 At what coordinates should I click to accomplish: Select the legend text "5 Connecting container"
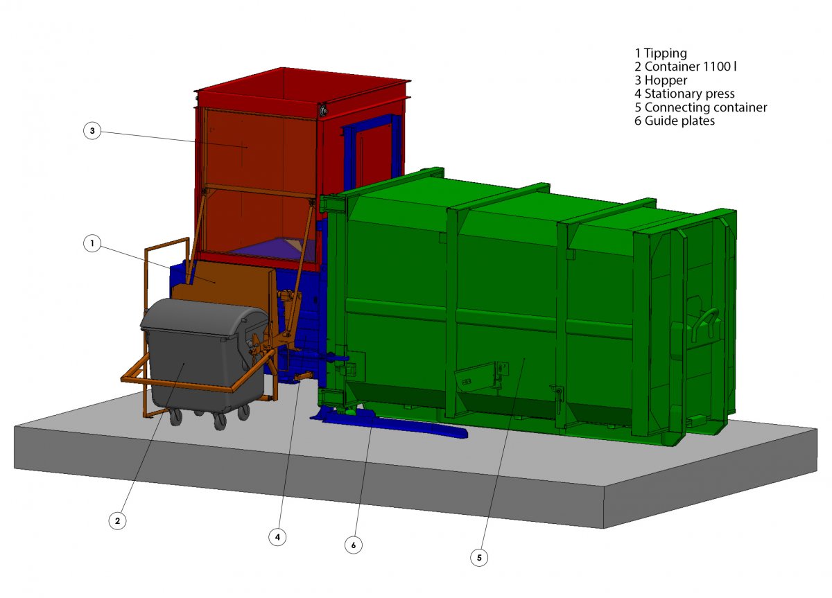[x=700, y=107]
